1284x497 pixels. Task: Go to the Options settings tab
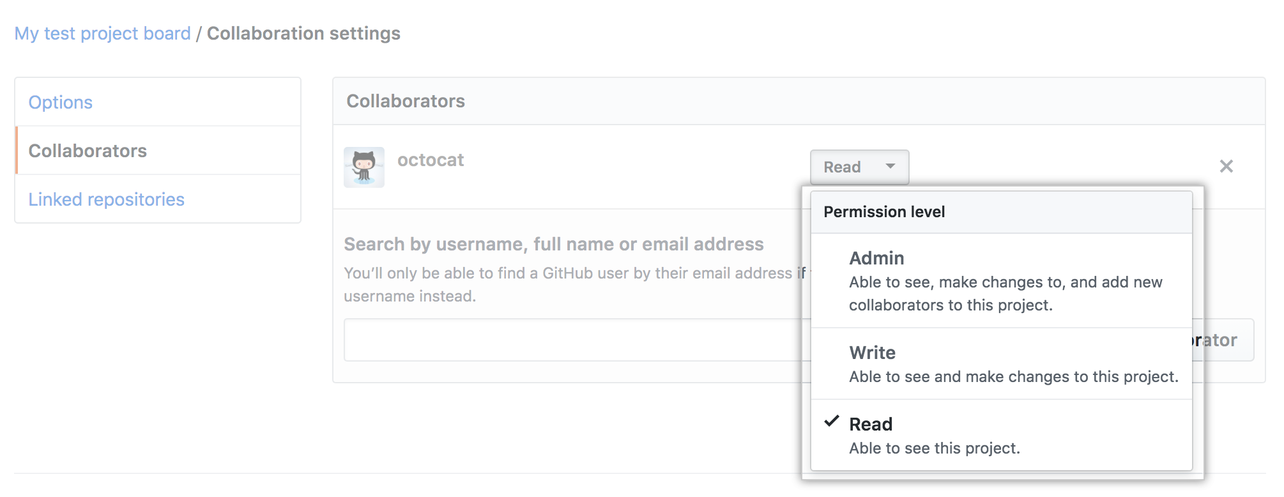point(61,102)
